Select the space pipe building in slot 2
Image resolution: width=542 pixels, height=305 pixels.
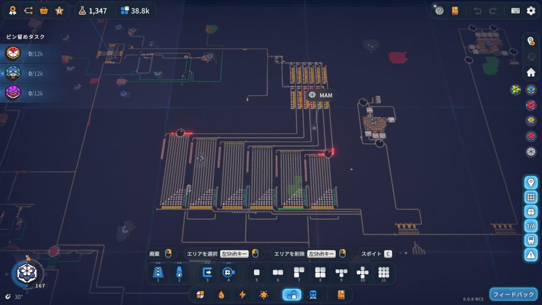pos(179,272)
